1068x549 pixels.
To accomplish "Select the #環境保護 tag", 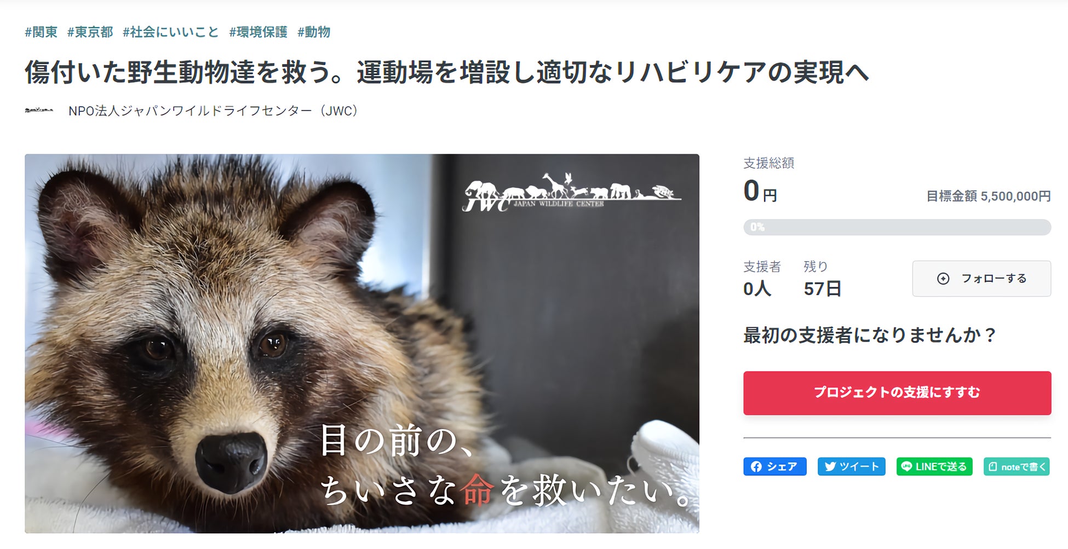I will pyautogui.click(x=259, y=32).
